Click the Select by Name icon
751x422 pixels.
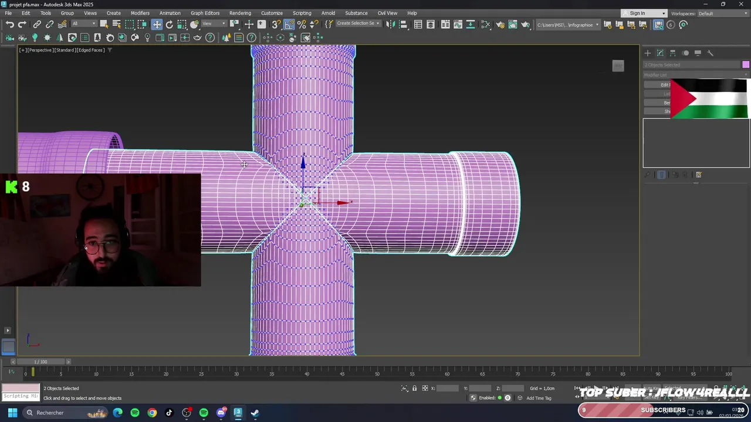click(117, 25)
